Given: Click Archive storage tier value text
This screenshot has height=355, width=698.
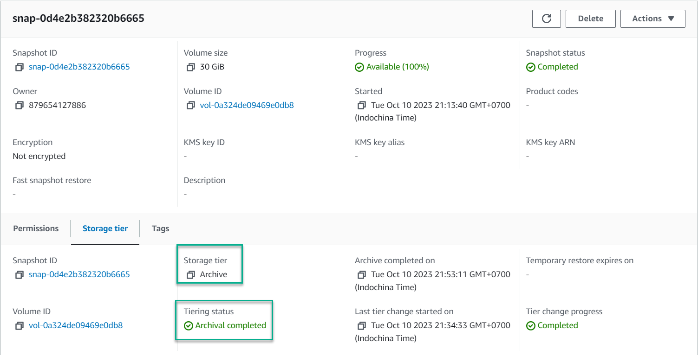Looking at the screenshot, I should [214, 274].
